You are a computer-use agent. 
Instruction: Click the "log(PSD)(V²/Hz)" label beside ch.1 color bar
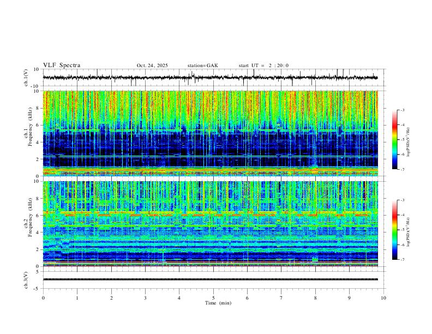408,142
